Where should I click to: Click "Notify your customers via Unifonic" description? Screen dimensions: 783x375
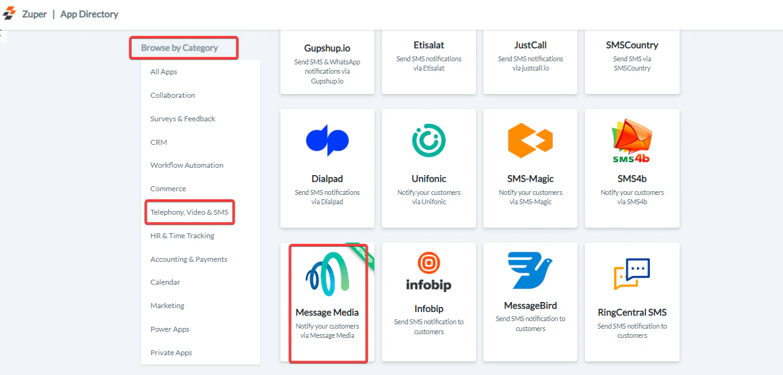[x=429, y=197]
